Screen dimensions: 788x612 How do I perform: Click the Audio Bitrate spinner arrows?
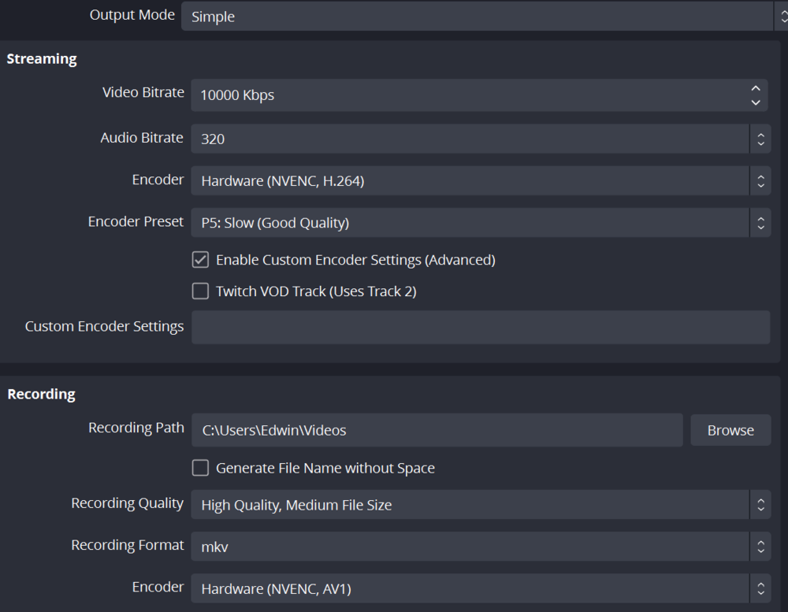[760, 139]
